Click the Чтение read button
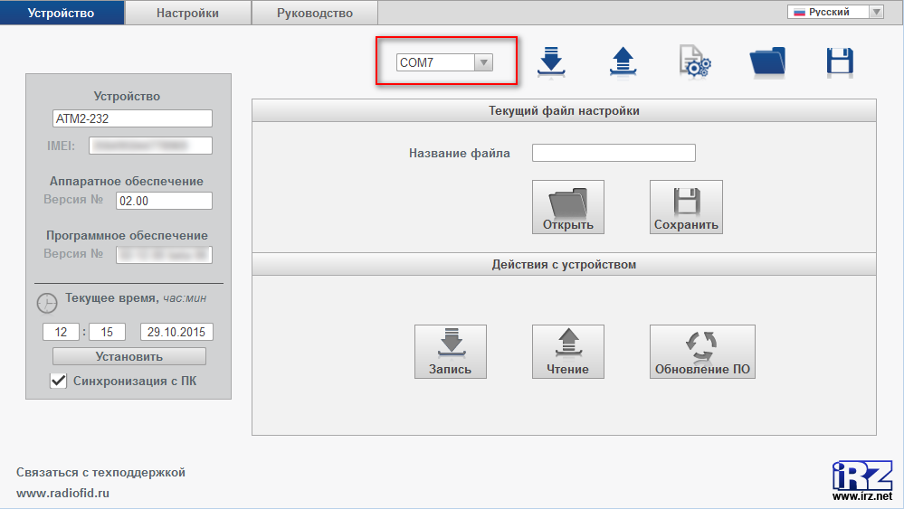 point(567,352)
